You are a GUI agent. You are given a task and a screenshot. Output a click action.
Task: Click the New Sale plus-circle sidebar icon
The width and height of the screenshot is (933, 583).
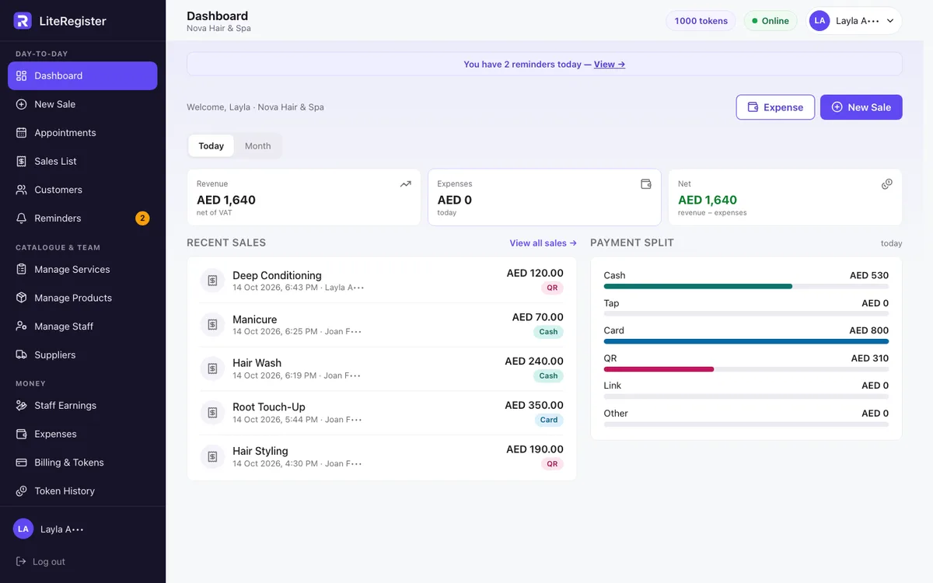coord(22,104)
